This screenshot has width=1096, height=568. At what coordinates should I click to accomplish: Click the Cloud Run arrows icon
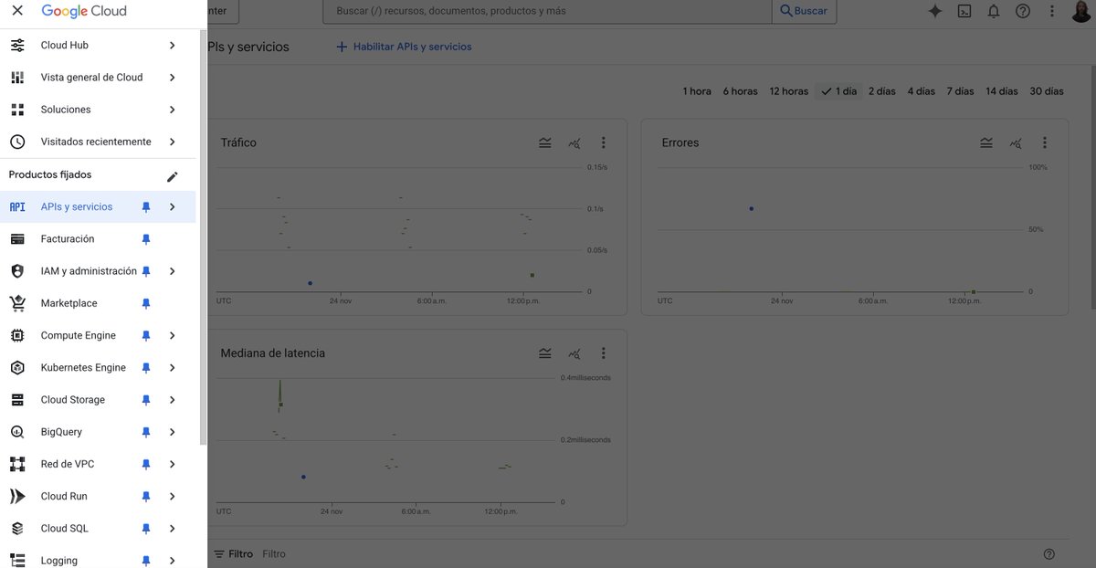17,496
